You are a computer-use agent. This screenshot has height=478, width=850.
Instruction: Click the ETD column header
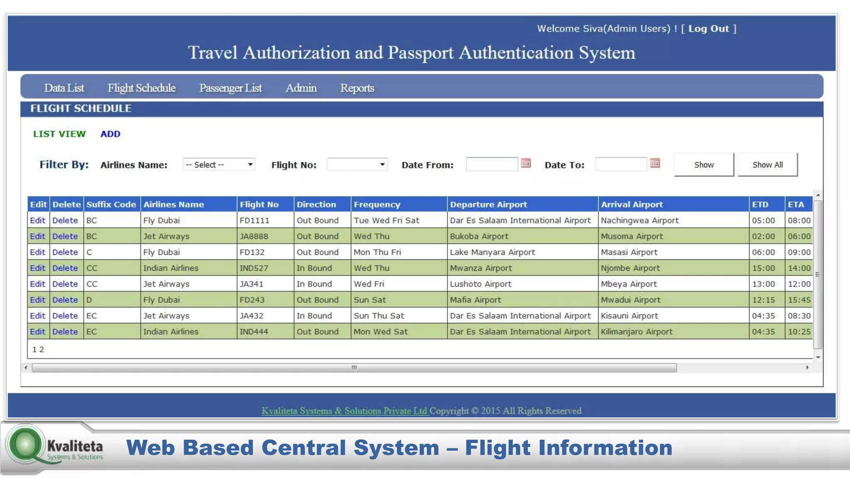click(x=767, y=204)
